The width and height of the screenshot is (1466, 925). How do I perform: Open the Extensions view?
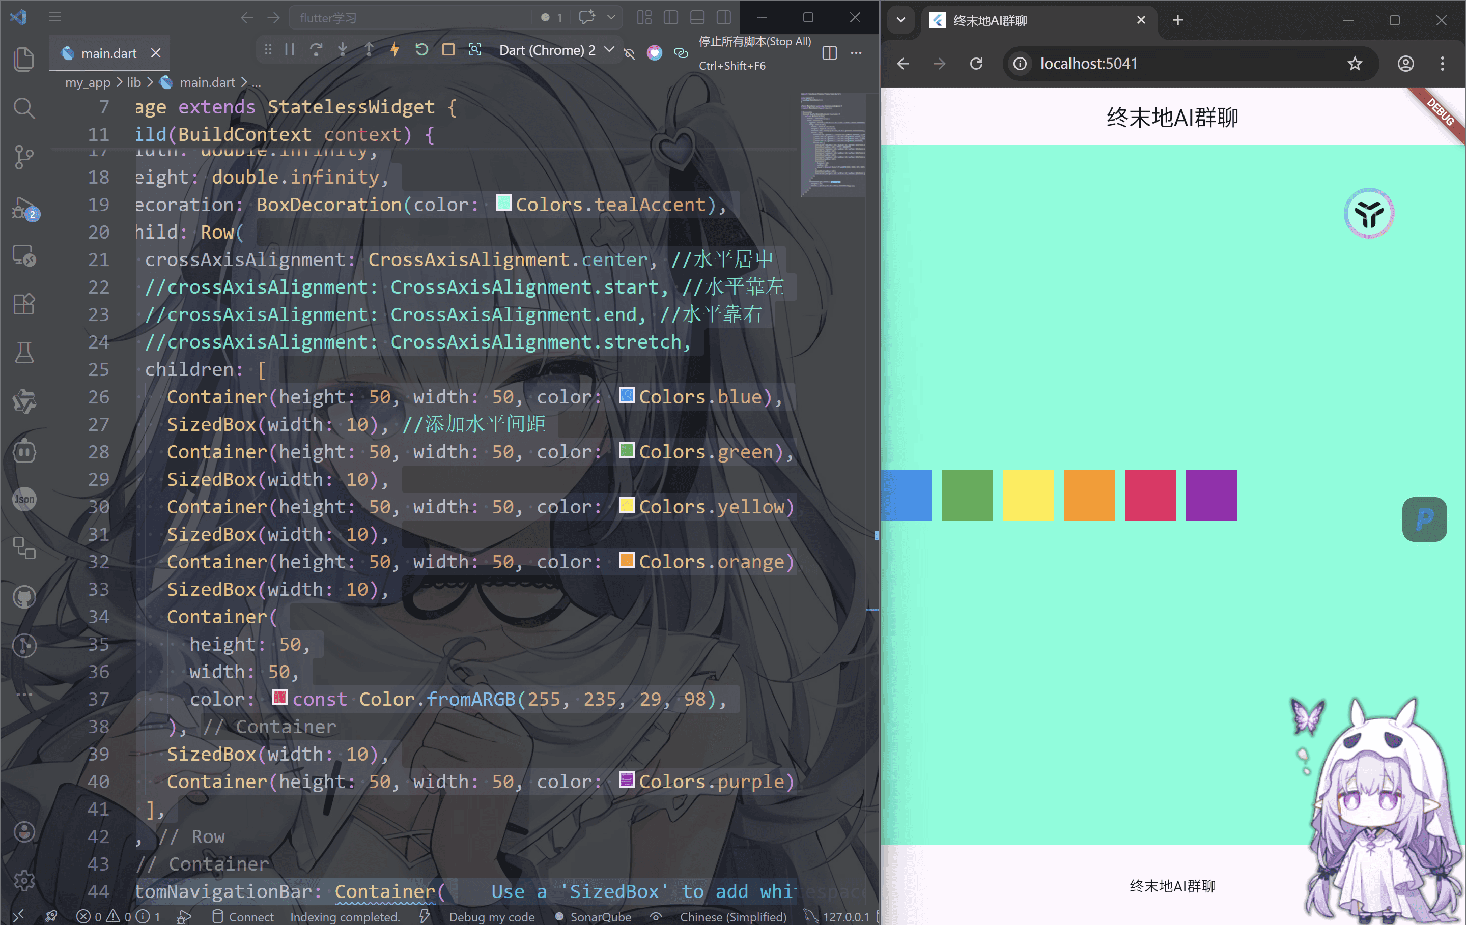click(24, 304)
